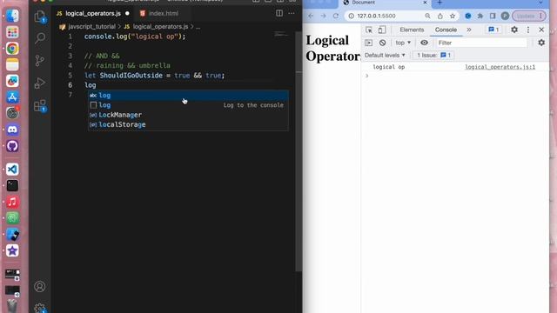Open a new browser tab
Screen dimensions: 557x313
click(440, 3)
